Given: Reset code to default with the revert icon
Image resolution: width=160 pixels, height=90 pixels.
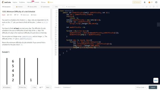Looking at the screenshot, I should [150, 7].
